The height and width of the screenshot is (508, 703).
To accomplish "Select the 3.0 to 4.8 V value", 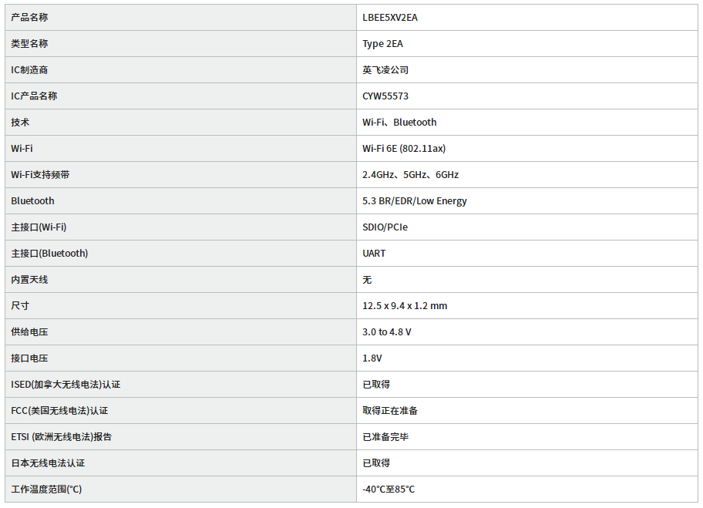I will coord(387,332).
